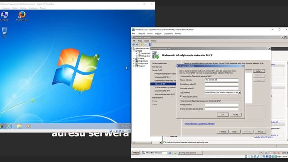This screenshot has width=288, height=162.
Task: Open Maszyna menu in Windows2008r2 VirtualBox window
Action: click(x=141, y=34)
